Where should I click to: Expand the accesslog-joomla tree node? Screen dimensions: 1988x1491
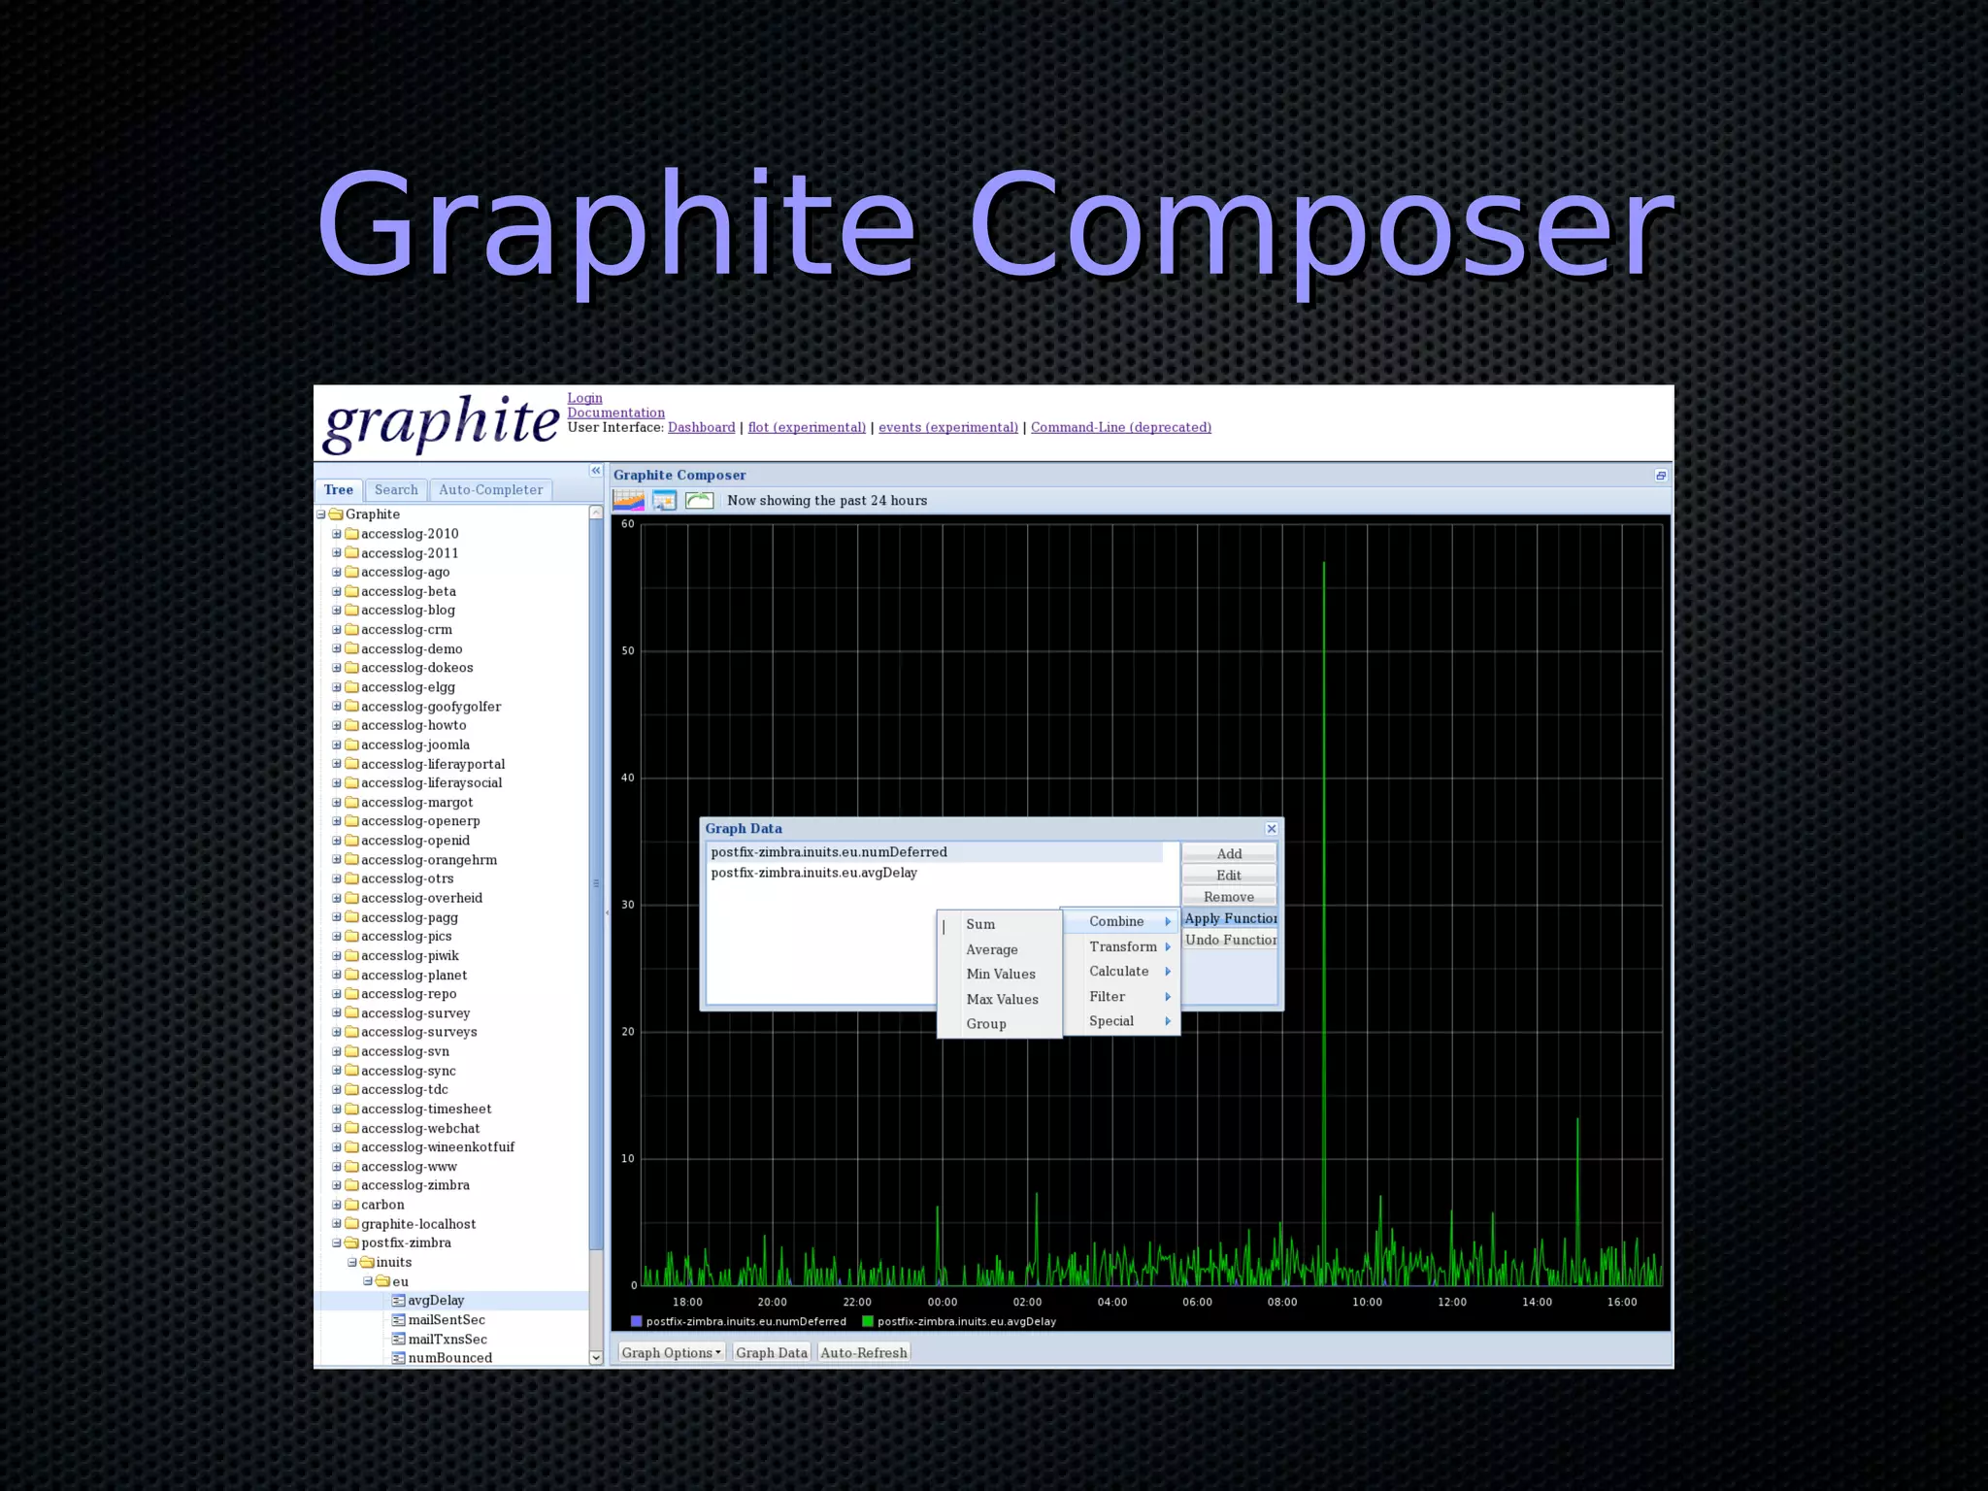coord(337,745)
